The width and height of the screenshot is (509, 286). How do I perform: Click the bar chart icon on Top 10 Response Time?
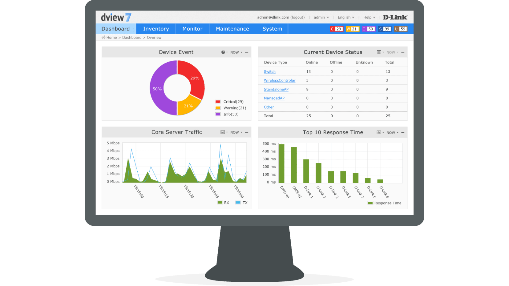coord(379,132)
